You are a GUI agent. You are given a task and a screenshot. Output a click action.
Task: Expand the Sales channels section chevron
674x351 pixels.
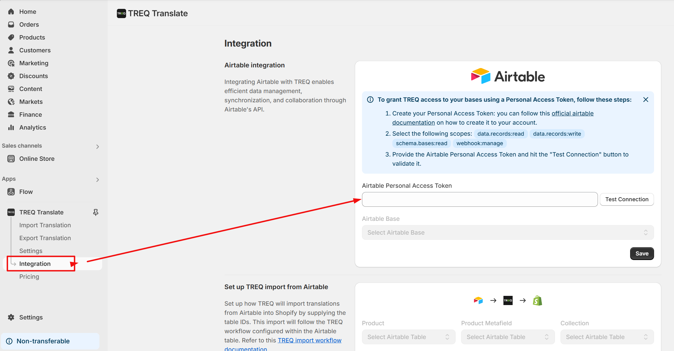click(x=98, y=147)
